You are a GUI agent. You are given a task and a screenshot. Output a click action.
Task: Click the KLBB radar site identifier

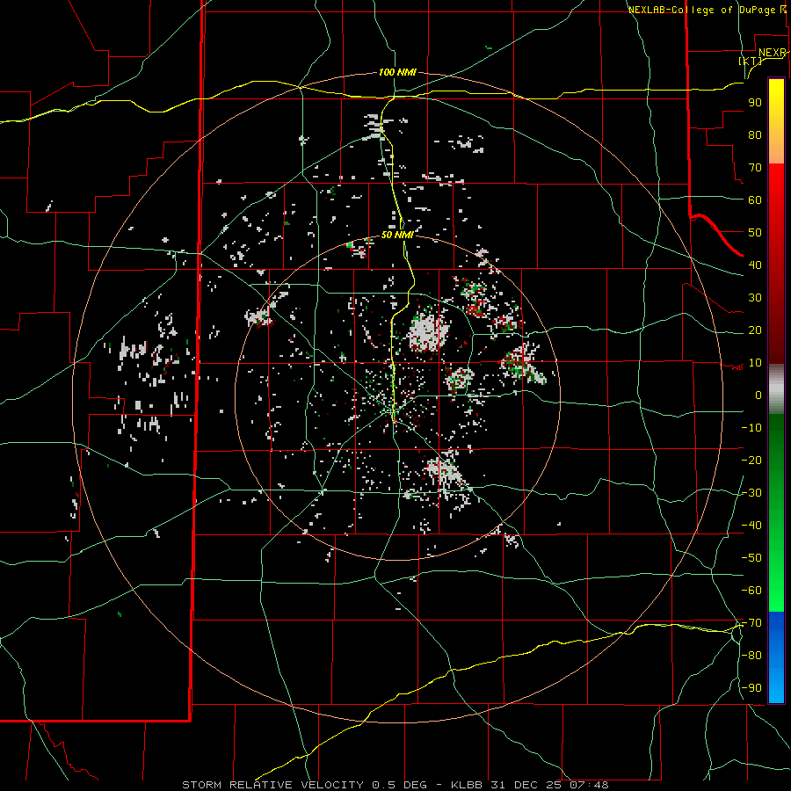(x=467, y=785)
